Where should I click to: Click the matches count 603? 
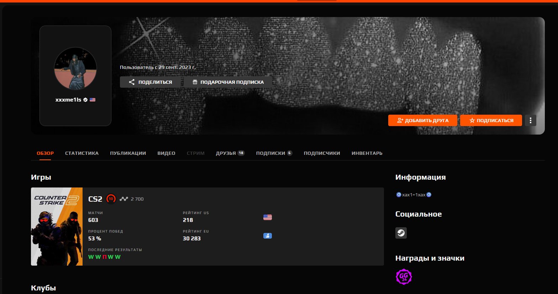tap(93, 220)
